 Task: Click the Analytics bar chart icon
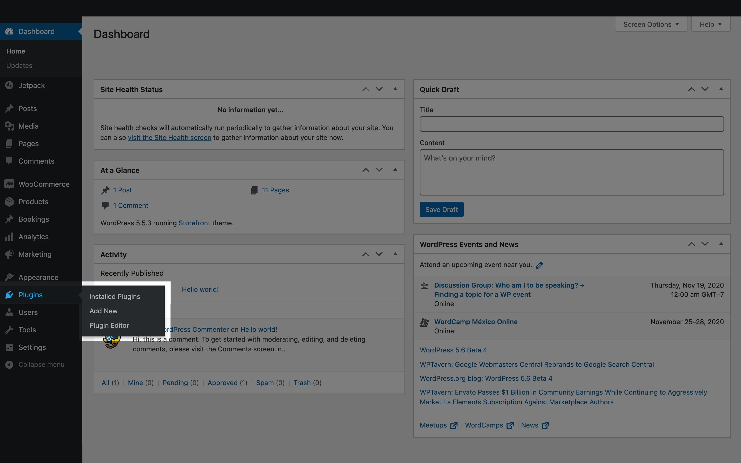tap(9, 237)
